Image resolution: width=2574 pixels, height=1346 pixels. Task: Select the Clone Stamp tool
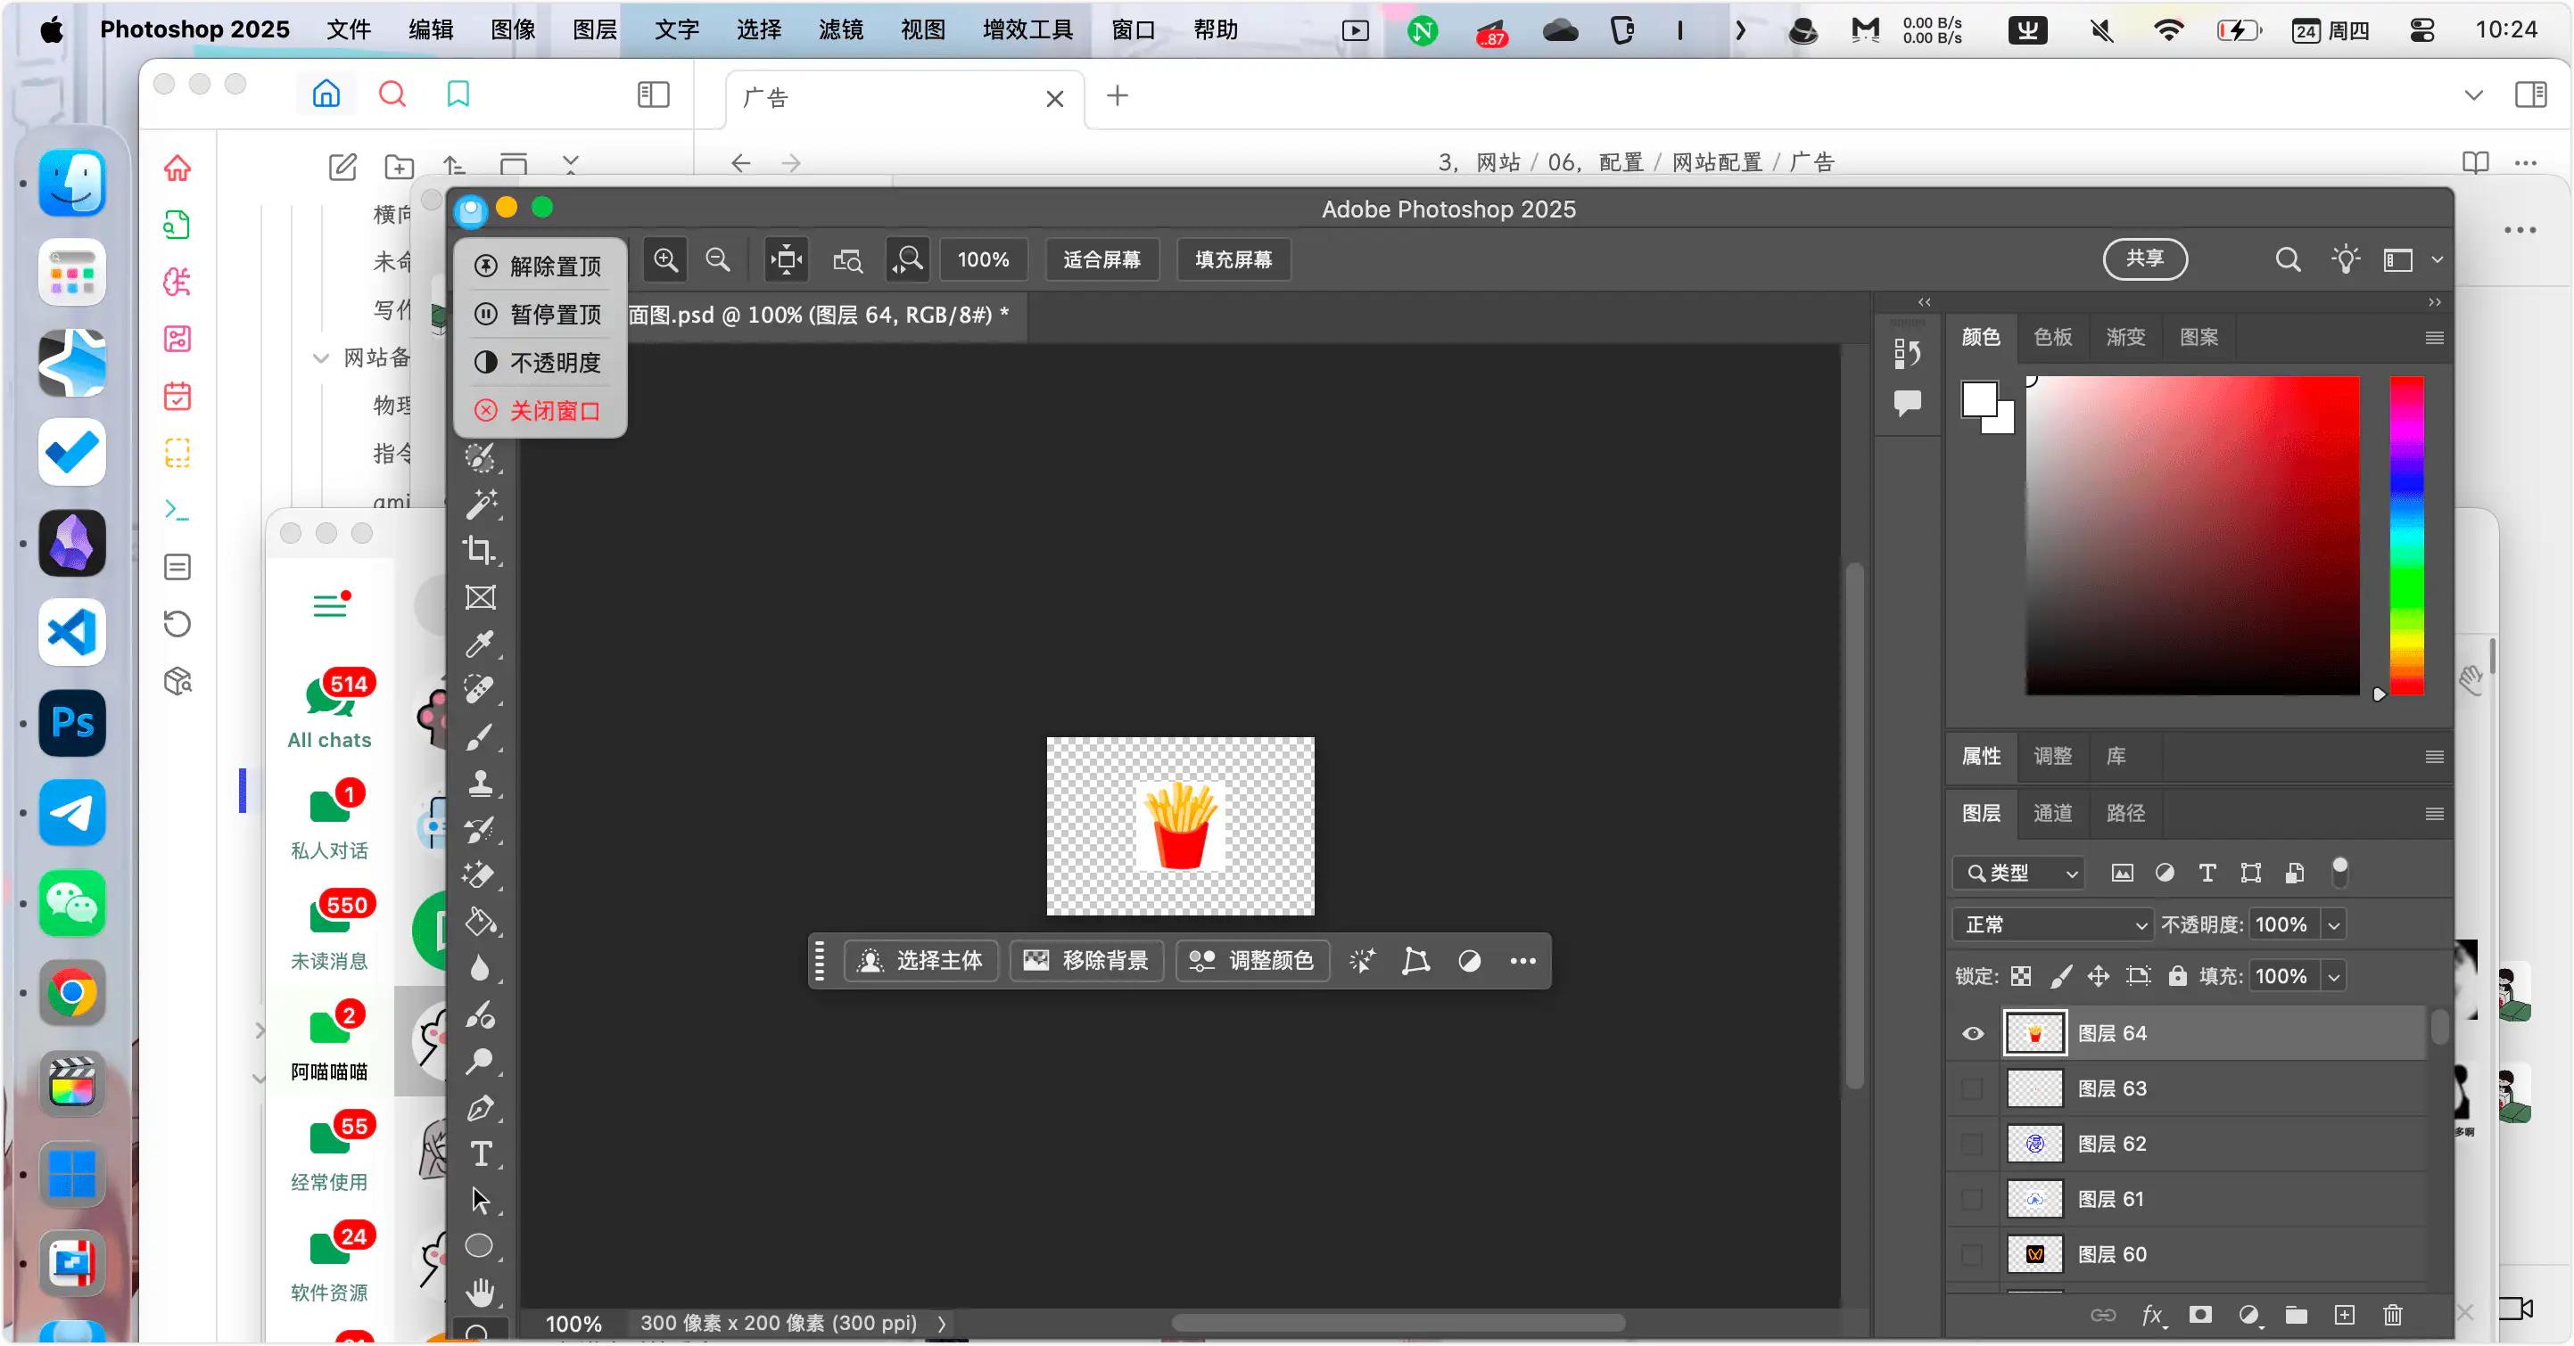click(481, 783)
